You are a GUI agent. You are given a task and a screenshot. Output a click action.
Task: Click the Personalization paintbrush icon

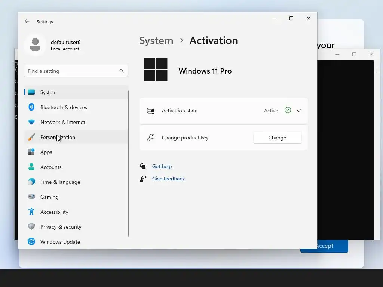tap(31, 137)
